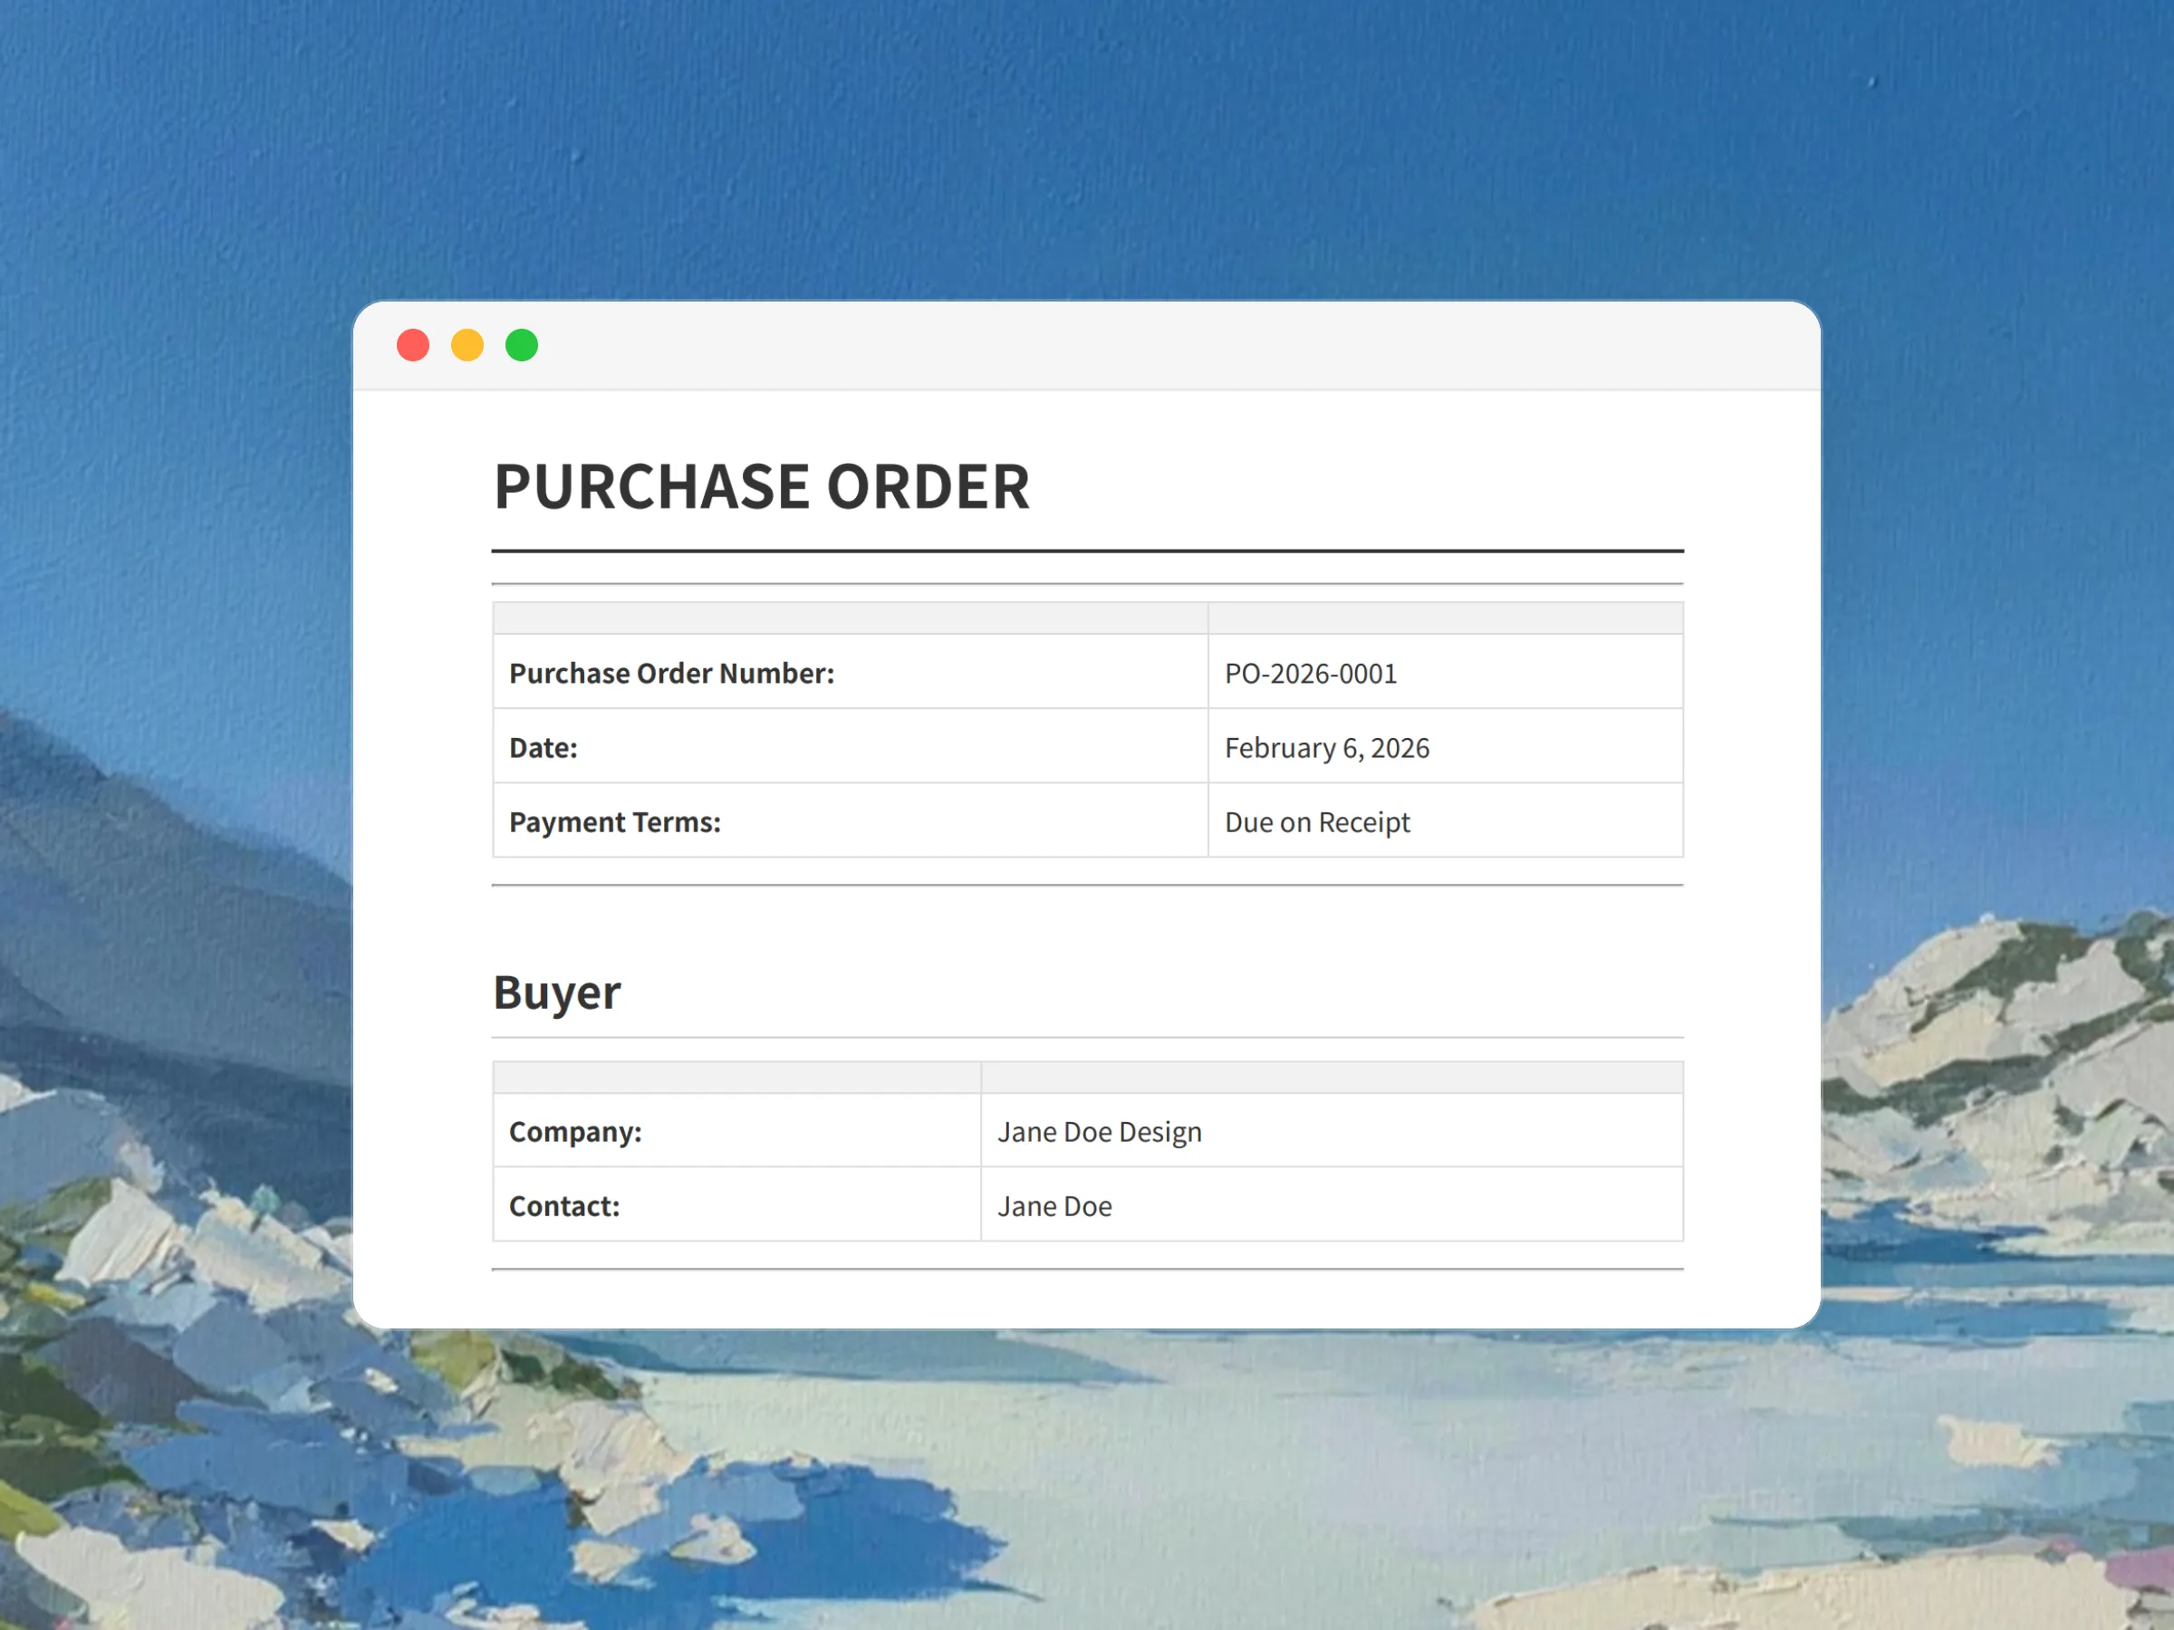The width and height of the screenshot is (2174, 1630).
Task: Click the PURCHASE ORDER heading
Action: (x=762, y=486)
